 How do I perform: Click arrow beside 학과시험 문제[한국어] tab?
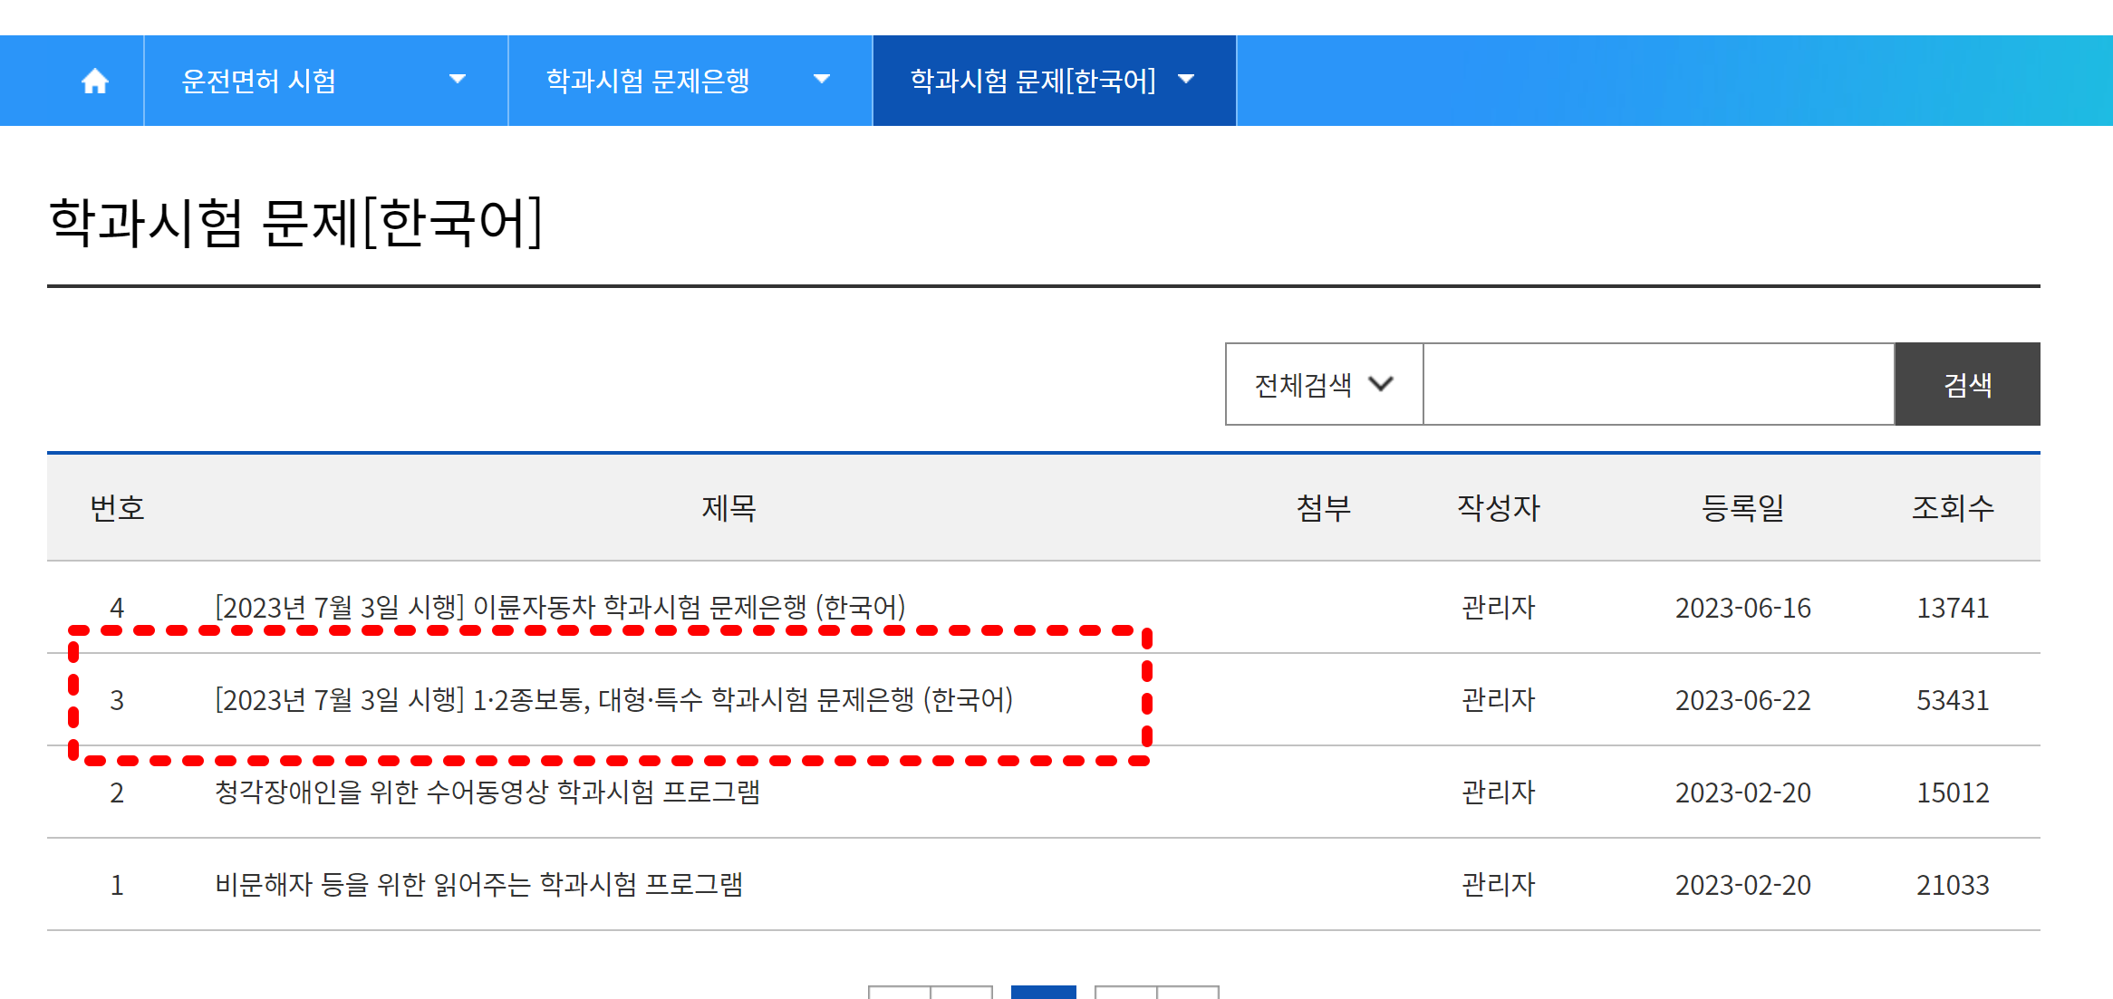coord(1186,80)
